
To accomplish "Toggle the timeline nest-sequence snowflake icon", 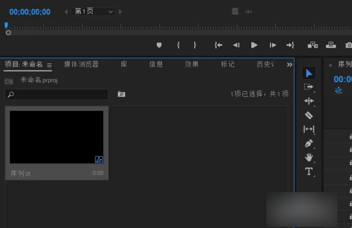I will click(339, 90).
